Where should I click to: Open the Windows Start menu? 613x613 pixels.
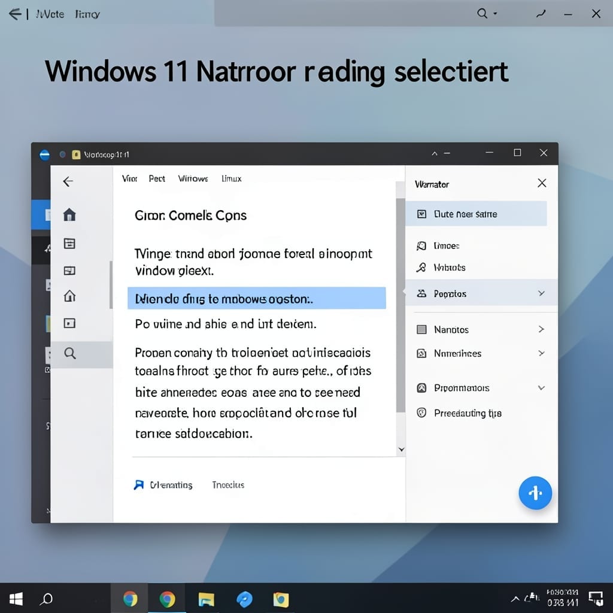pyautogui.click(x=16, y=599)
